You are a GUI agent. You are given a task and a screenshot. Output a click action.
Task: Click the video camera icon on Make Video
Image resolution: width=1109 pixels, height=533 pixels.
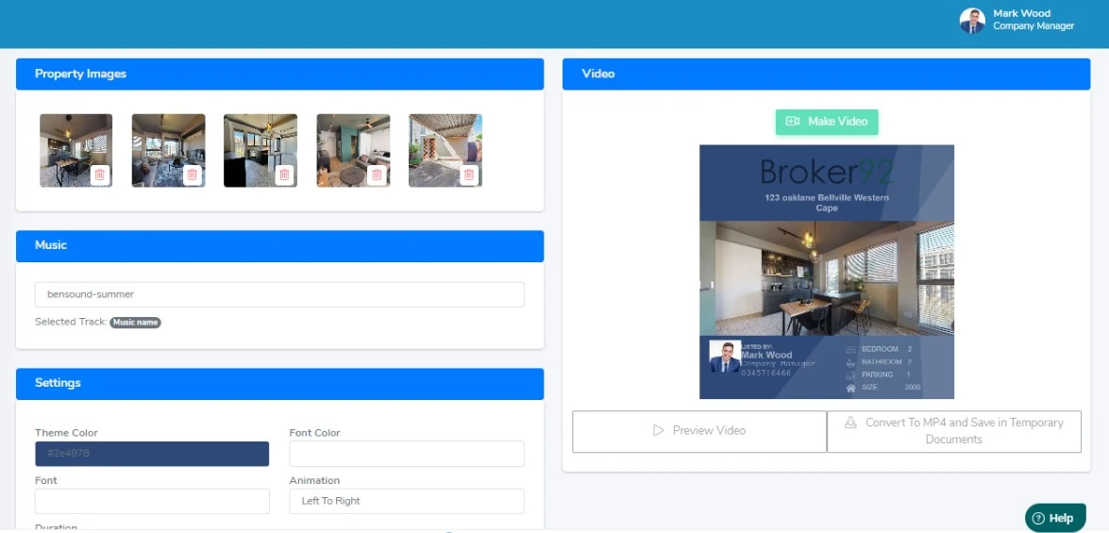(793, 122)
